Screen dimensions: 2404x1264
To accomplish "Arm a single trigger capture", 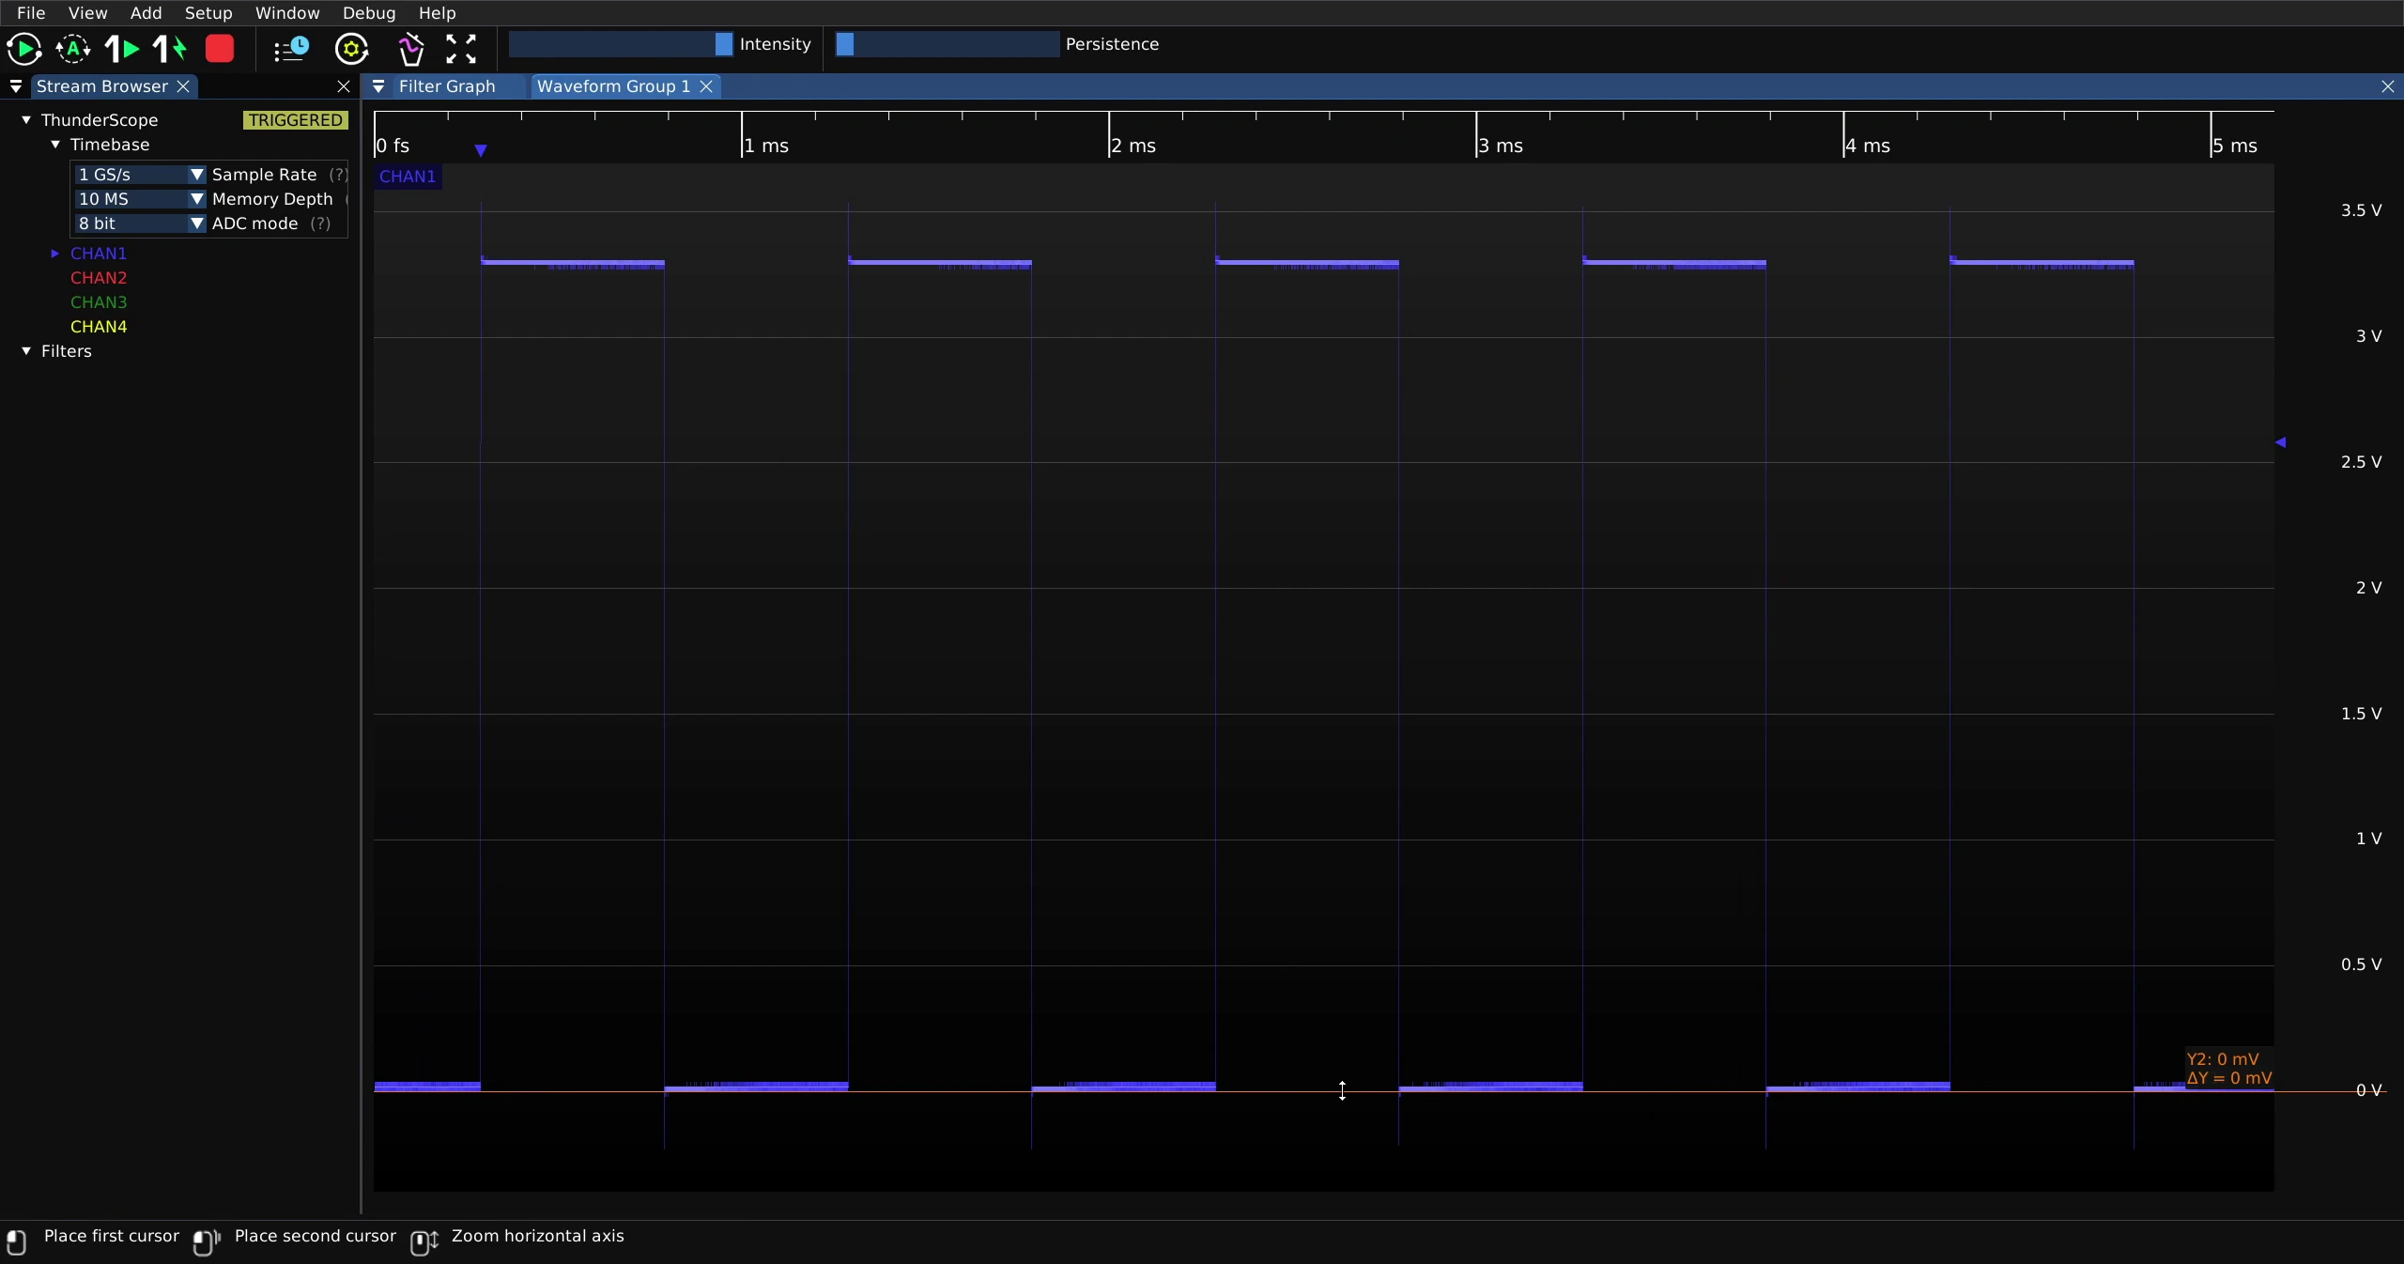I will [122, 48].
